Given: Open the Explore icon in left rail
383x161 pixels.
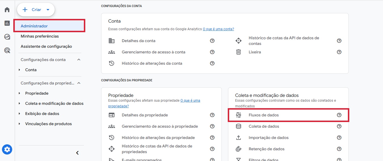Looking at the screenshot, I should 7,37.
